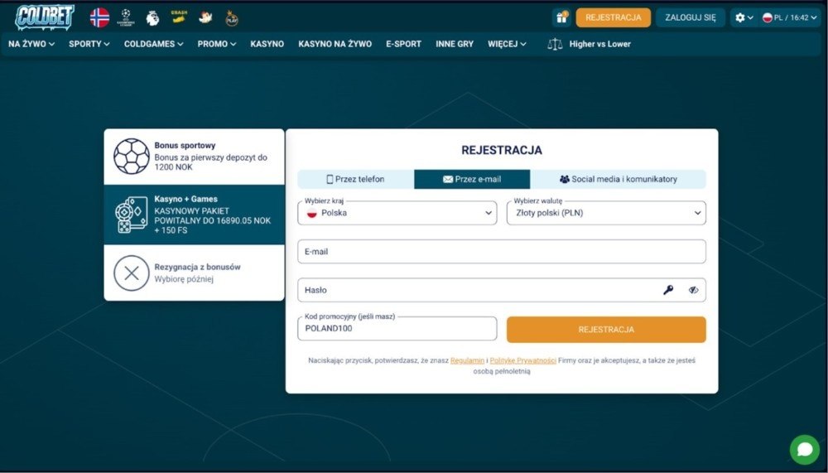Switch to the Przez e-mail tab
The height and width of the screenshot is (473, 828).
472,179
